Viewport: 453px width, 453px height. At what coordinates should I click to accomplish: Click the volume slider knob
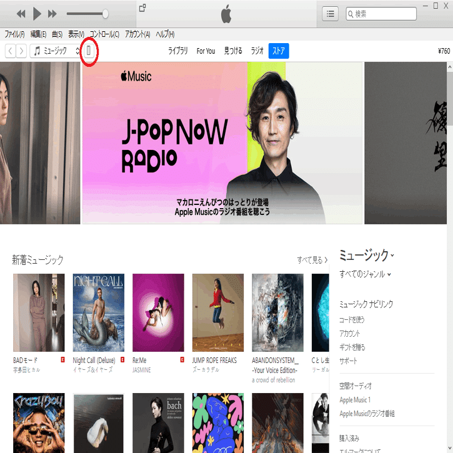(106, 14)
